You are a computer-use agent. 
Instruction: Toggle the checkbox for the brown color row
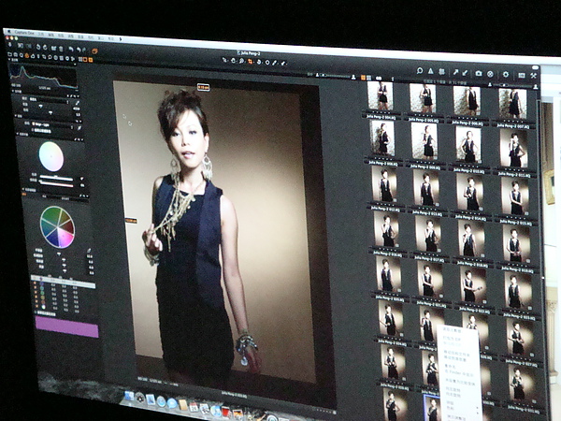(x=36, y=301)
